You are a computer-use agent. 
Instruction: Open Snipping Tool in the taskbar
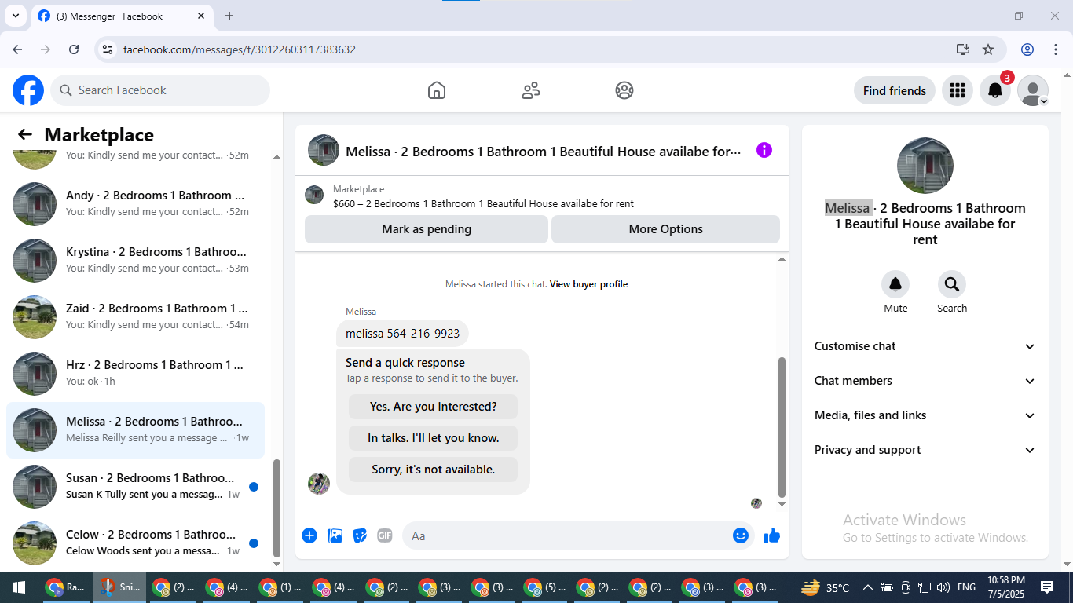pos(119,587)
